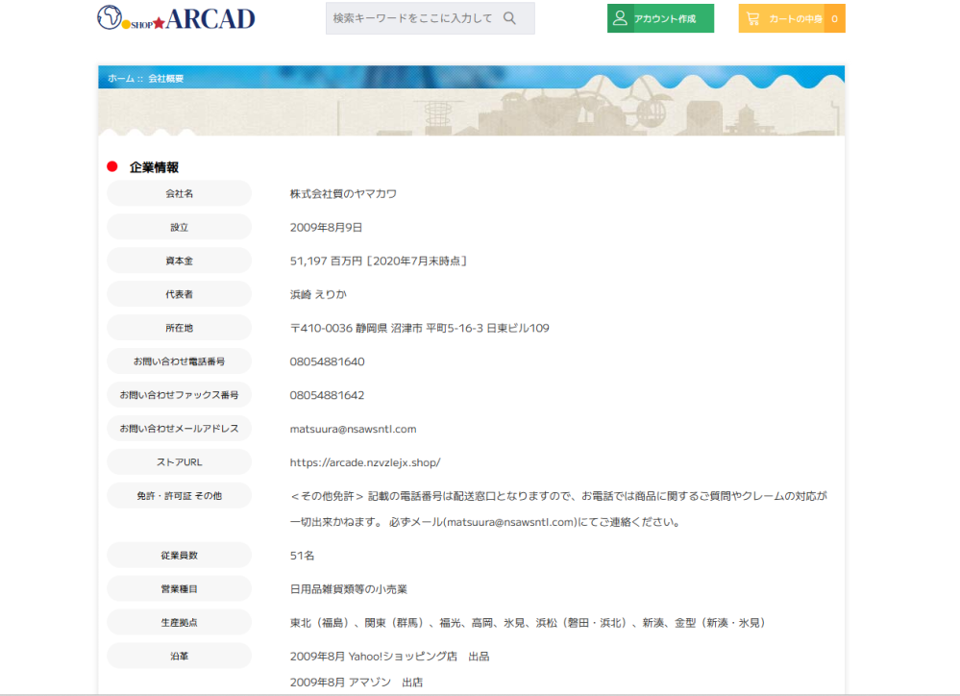Screen dimensions: 960x696
Task: Click the 生産拠点 label
Action: (179, 623)
